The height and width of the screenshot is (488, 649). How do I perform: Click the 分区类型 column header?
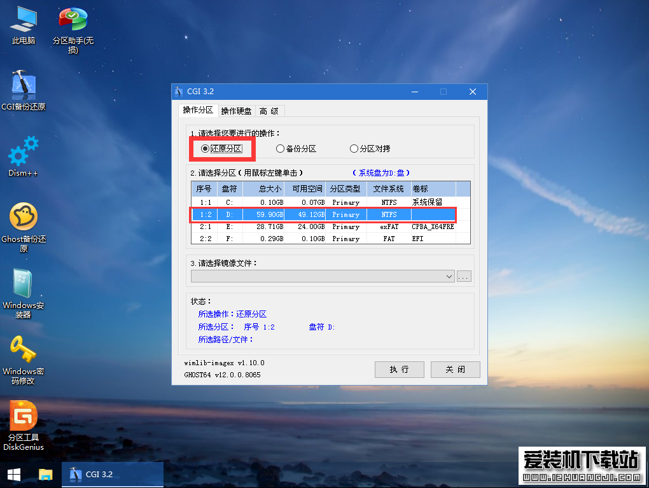346,189
